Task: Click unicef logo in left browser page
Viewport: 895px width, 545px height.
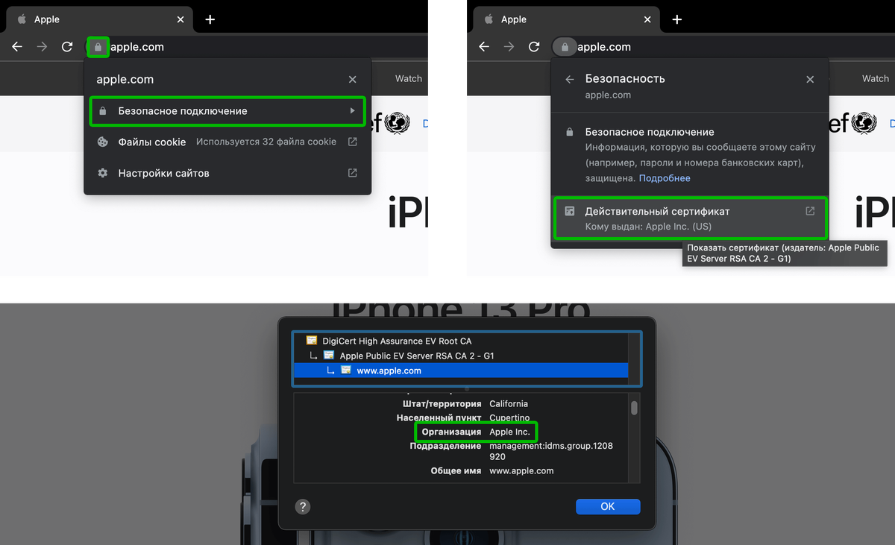Action: click(391, 122)
